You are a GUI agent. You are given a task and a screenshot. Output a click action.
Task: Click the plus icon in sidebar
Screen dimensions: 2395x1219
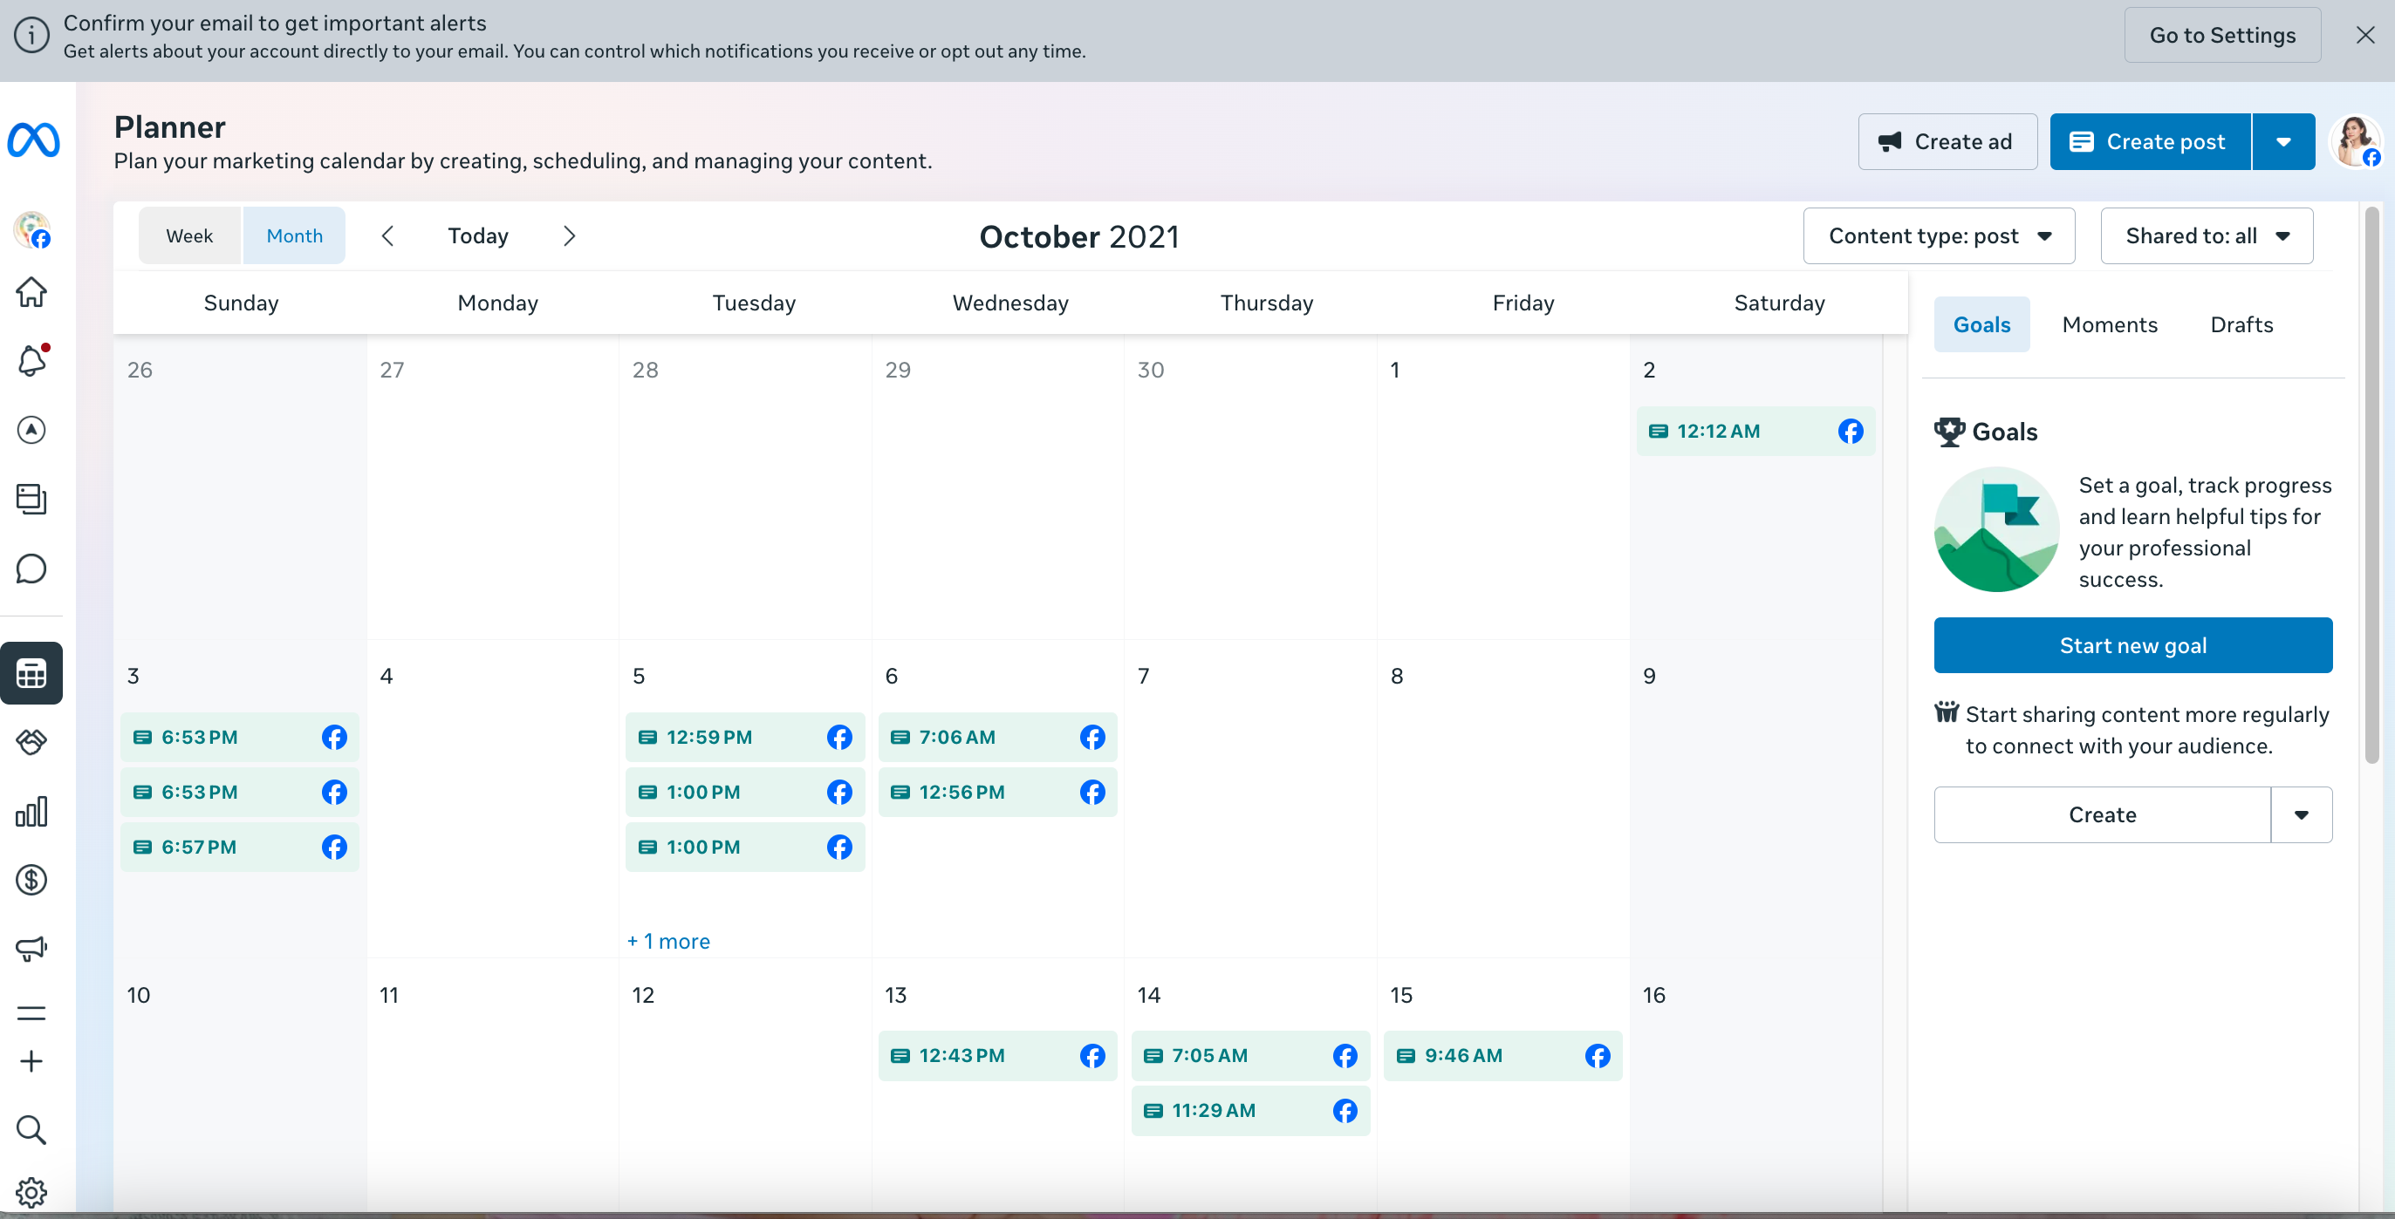pyautogui.click(x=31, y=1061)
